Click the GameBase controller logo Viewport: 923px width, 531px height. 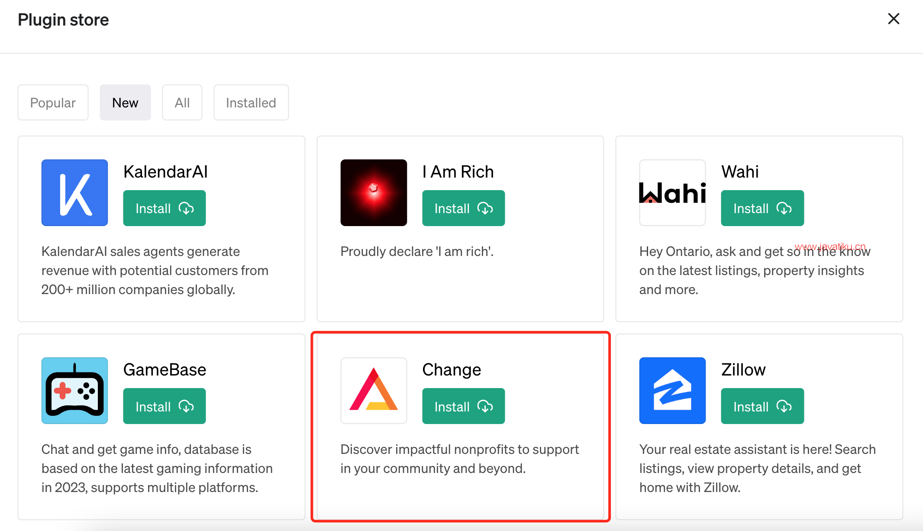pyautogui.click(x=74, y=391)
